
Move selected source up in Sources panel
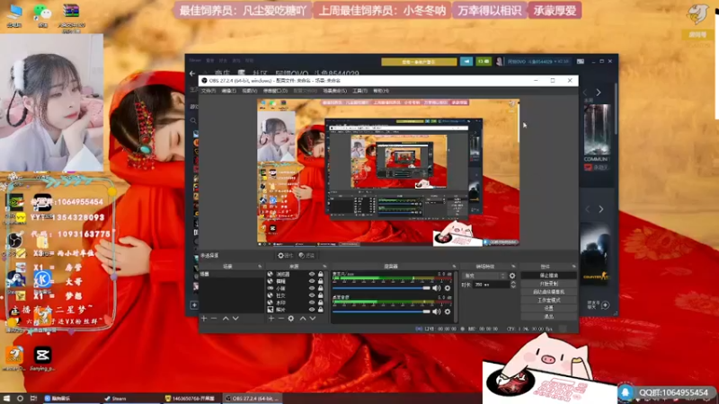303,319
